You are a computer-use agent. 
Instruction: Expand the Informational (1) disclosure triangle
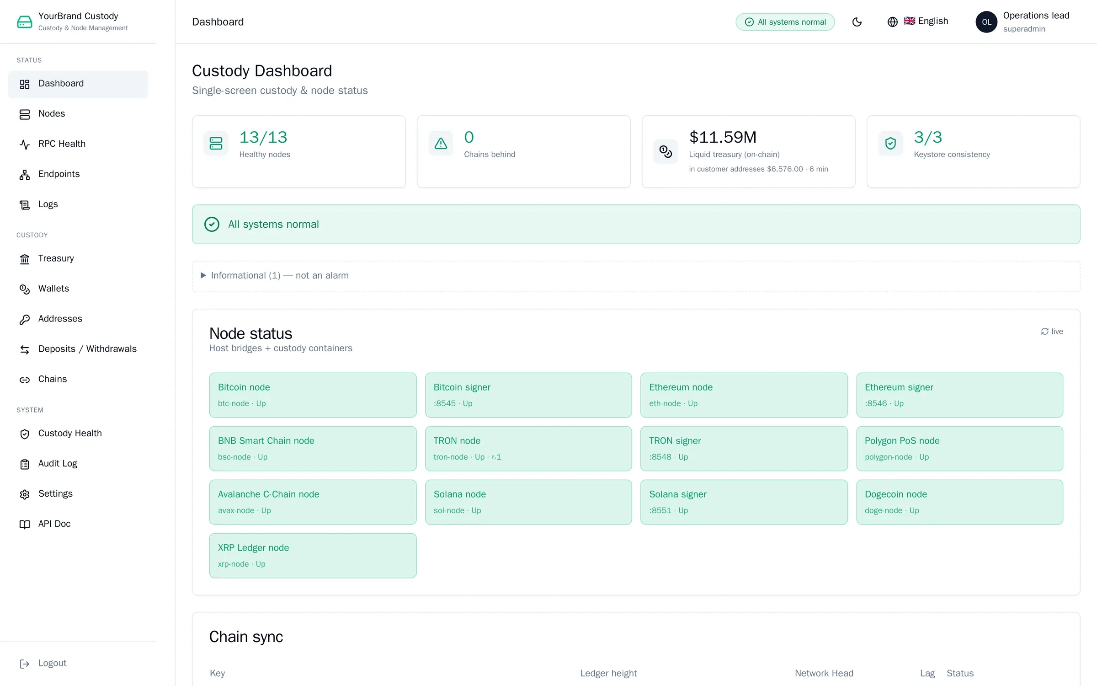[203, 275]
